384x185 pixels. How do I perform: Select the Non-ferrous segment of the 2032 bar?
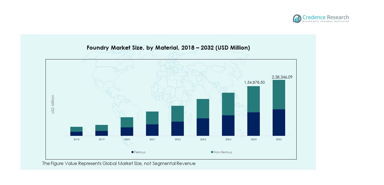point(279,95)
